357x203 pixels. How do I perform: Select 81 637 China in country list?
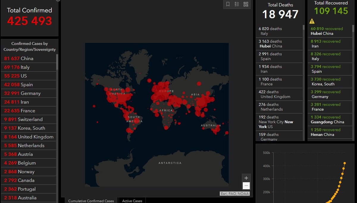click(x=29, y=59)
